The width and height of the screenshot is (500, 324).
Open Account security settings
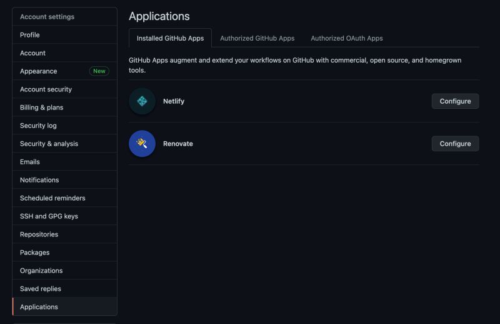46,89
